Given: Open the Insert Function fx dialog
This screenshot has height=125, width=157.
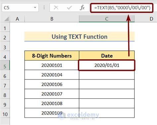Looking at the screenshot, I should click(82, 8).
